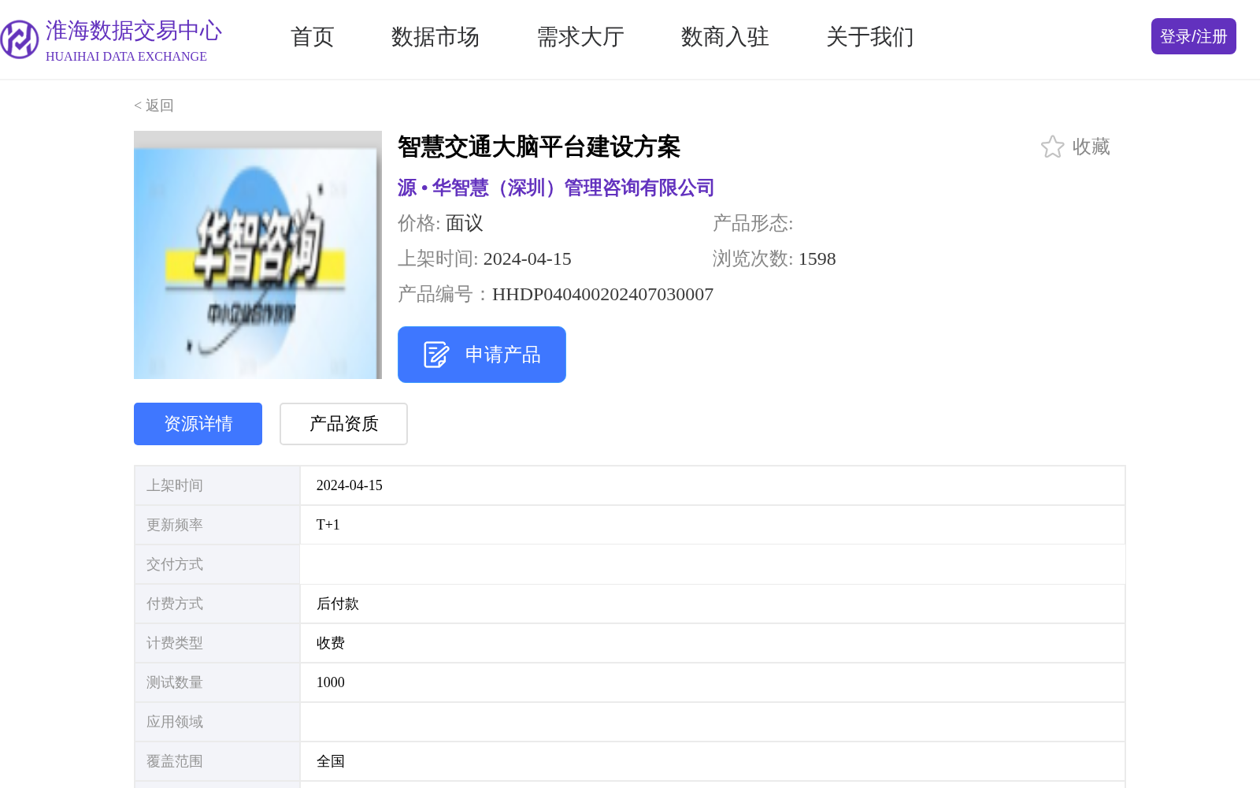Click the 付费方式 row label

[x=175, y=604]
